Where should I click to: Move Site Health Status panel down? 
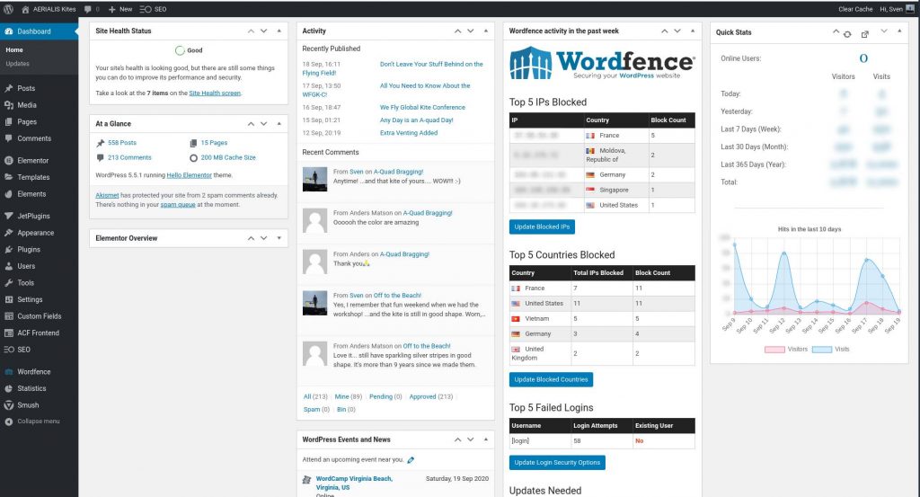tap(264, 31)
